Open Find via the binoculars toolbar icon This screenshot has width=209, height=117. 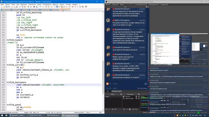click(34, 6)
